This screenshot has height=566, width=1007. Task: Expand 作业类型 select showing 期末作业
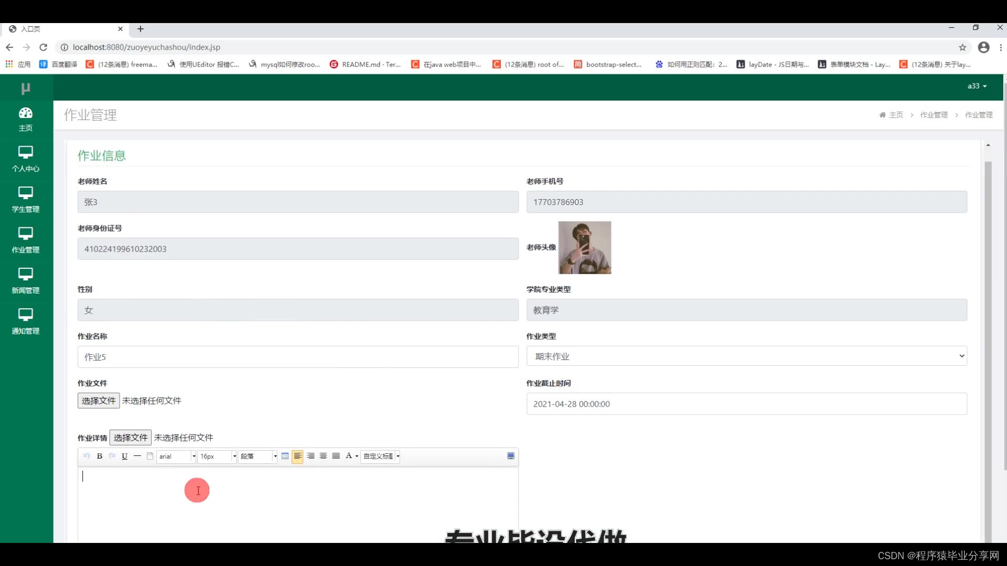pyautogui.click(x=746, y=356)
